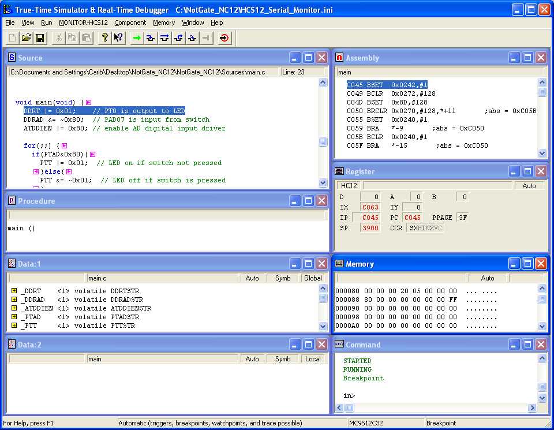This screenshot has width=554, height=430.
Task: Click the Step Over debugger icon
Action: 164,38
